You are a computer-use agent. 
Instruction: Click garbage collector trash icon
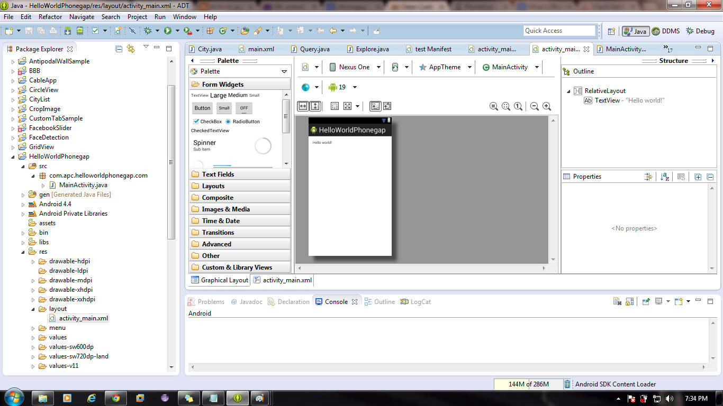[567, 384]
